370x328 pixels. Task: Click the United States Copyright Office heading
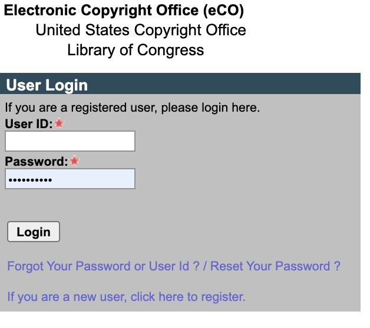[x=141, y=30]
